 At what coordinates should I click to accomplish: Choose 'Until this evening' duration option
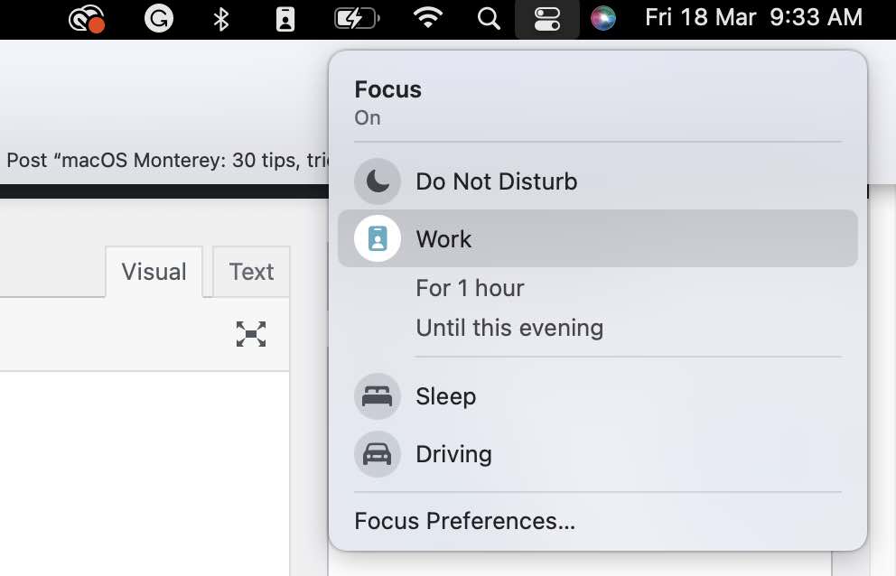(x=509, y=327)
